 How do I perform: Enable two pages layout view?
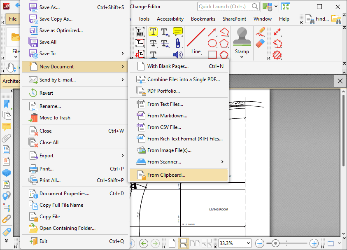point(195,243)
